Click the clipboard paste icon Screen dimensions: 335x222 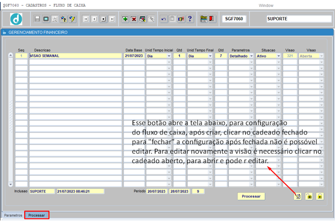(x=172, y=19)
